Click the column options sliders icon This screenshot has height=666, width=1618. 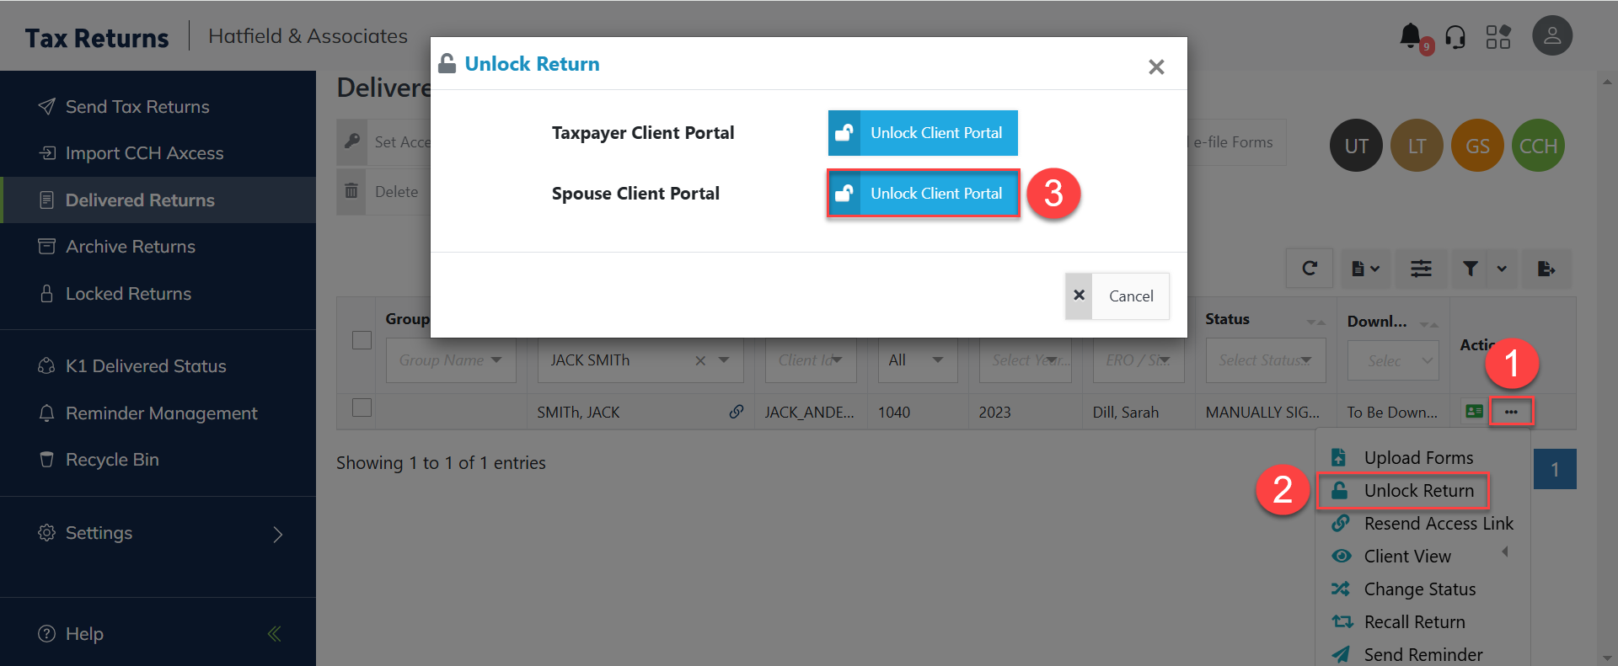(x=1421, y=269)
